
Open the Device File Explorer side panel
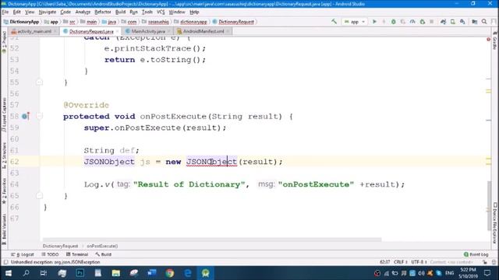click(x=495, y=223)
